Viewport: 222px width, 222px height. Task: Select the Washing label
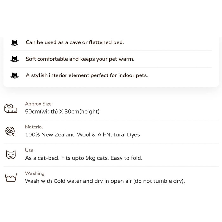[35, 173]
